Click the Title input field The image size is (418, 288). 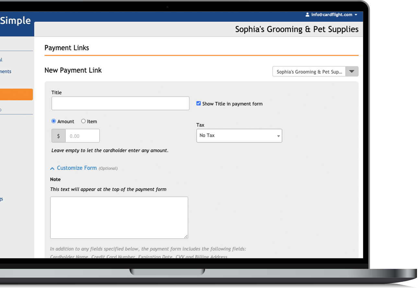point(120,103)
